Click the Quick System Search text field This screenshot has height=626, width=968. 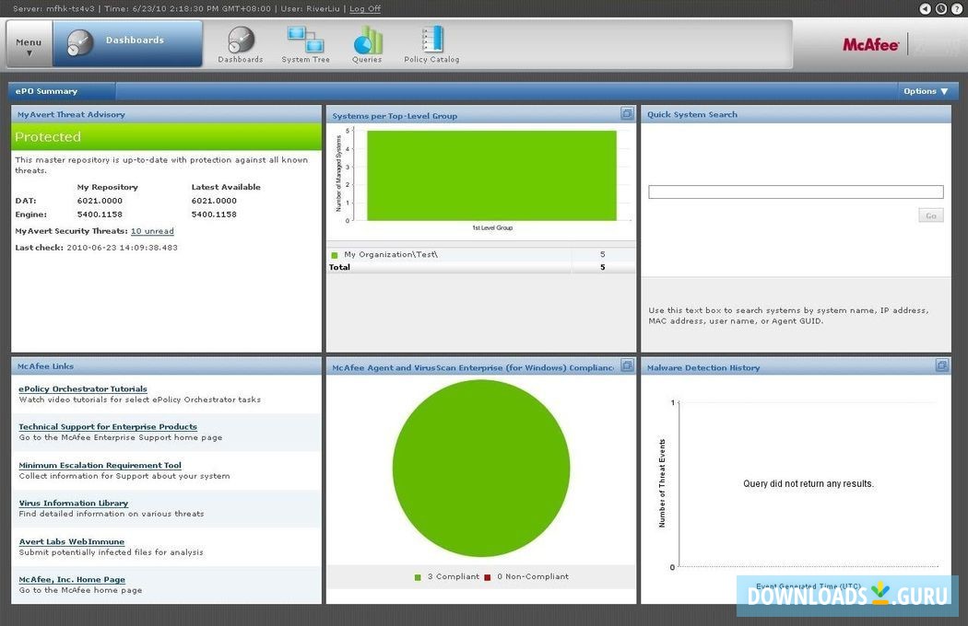[x=795, y=191]
